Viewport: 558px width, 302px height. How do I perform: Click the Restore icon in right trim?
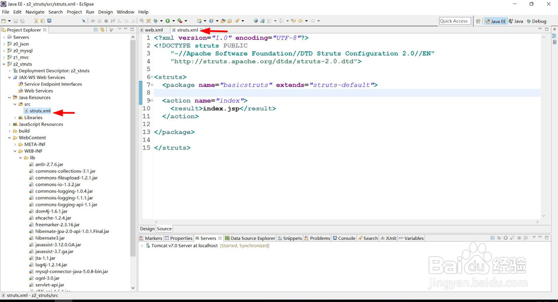(554, 29)
